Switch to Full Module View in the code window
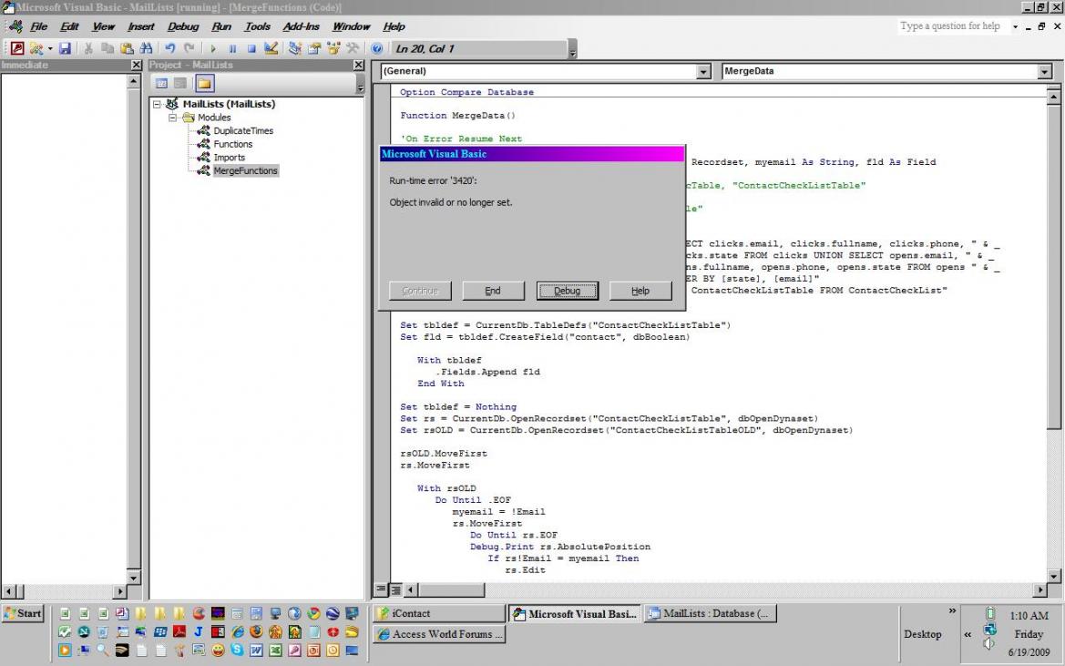The image size is (1065, 666). (396, 589)
